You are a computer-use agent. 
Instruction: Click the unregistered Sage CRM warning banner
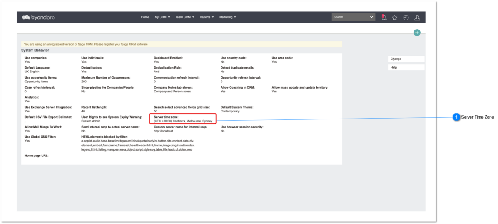(x=182, y=44)
